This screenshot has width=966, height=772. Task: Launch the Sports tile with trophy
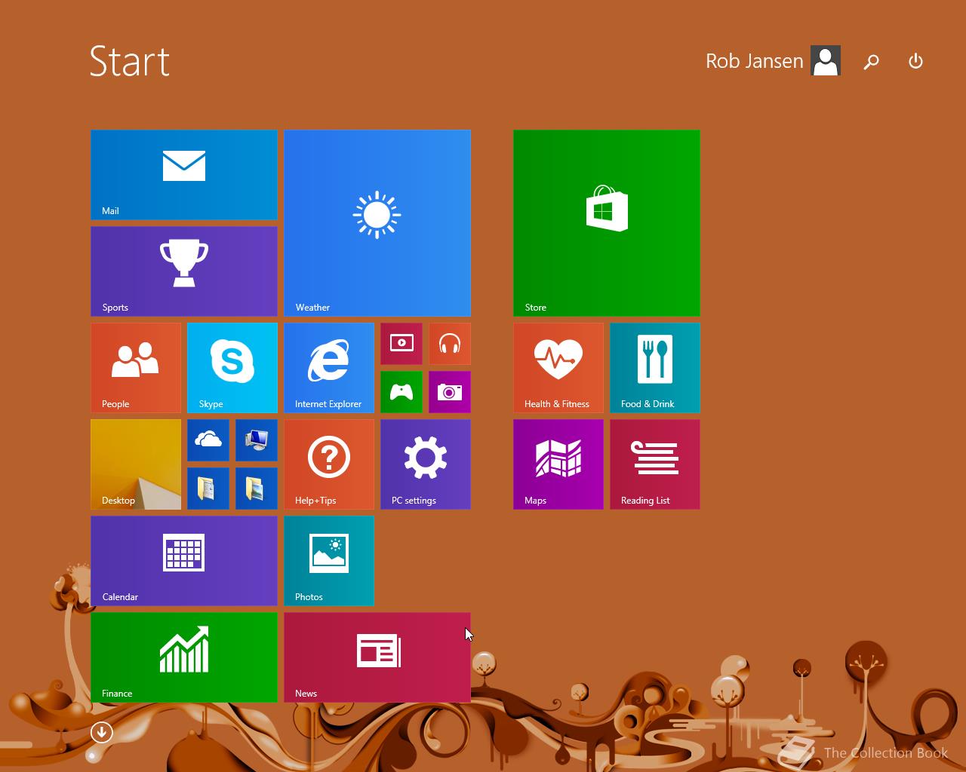[x=184, y=271]
